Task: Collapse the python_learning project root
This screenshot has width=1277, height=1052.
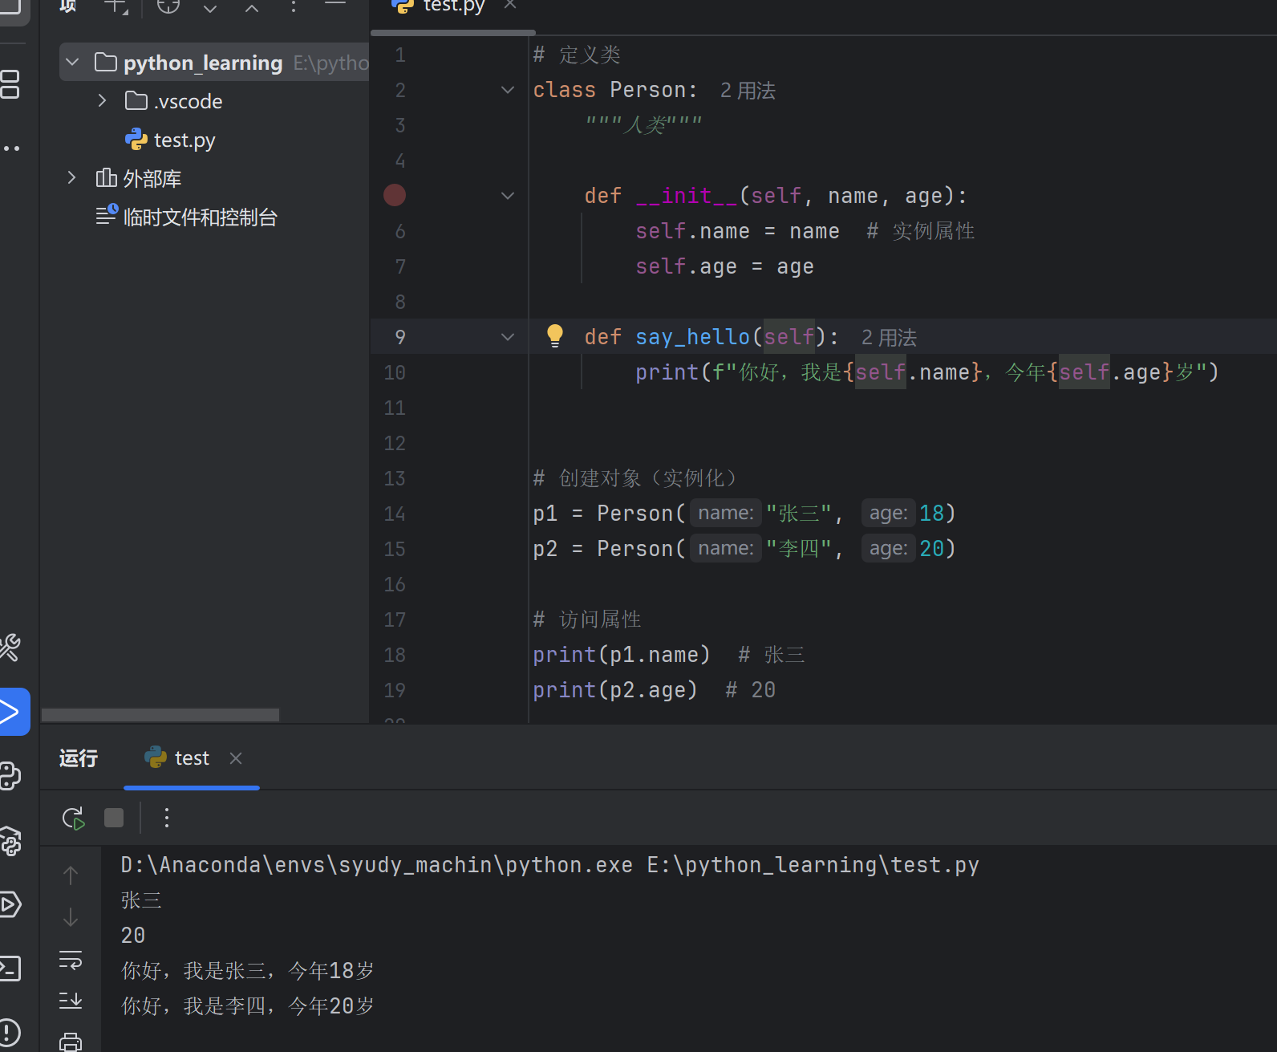Action: point(73,62)
